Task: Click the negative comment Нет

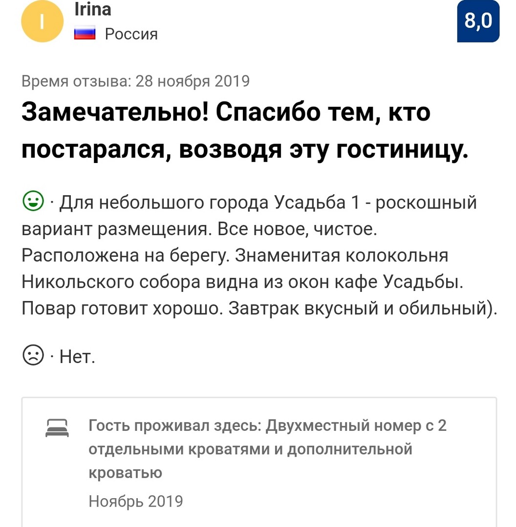Action: pyautogui.click(x=77, y=357)
